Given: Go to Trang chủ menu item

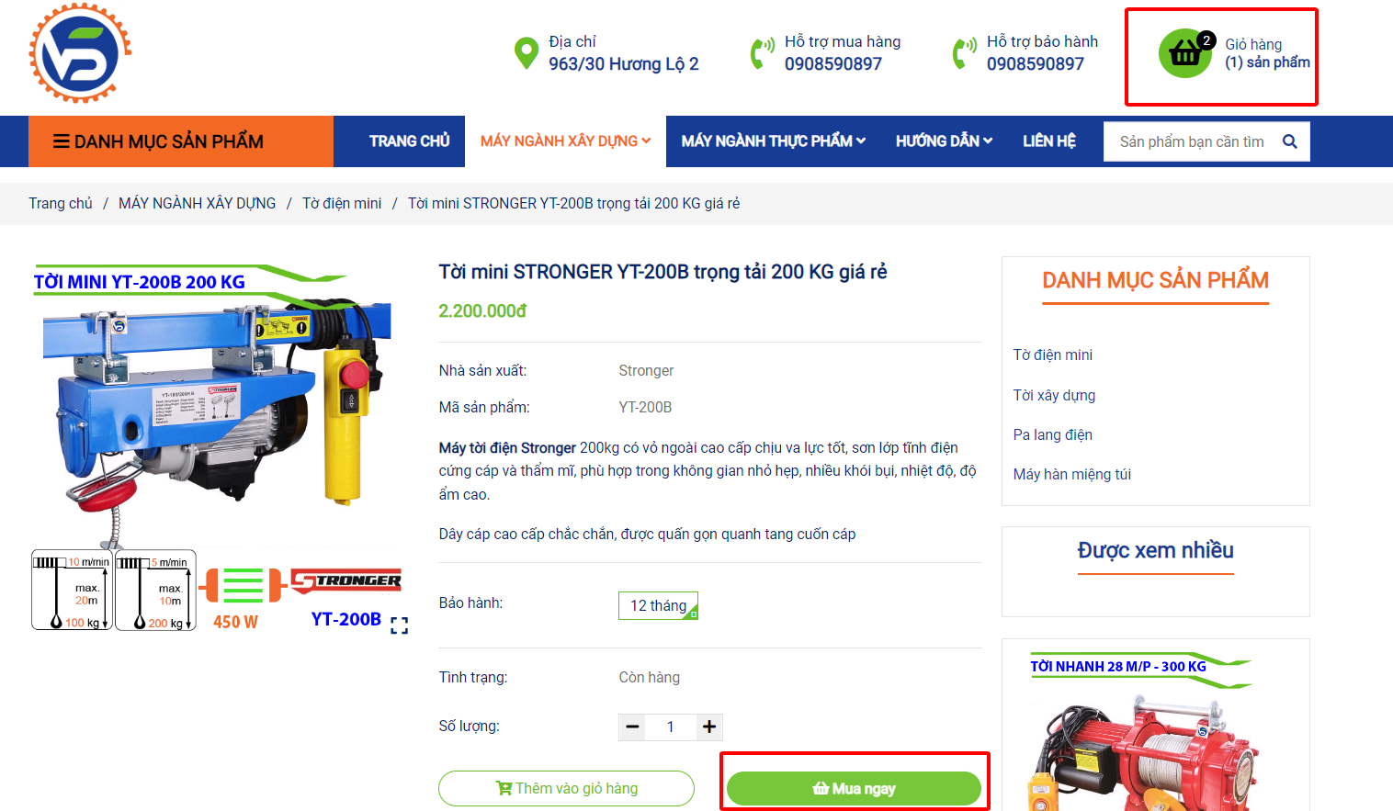Looking at the screenshot, I should pyautogui.click(x=409, y=141).
